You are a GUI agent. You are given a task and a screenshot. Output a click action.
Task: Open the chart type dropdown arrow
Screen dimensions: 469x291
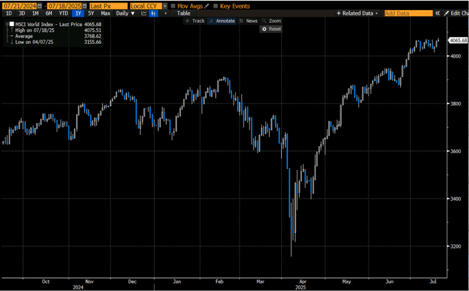(x=166, y=13)
